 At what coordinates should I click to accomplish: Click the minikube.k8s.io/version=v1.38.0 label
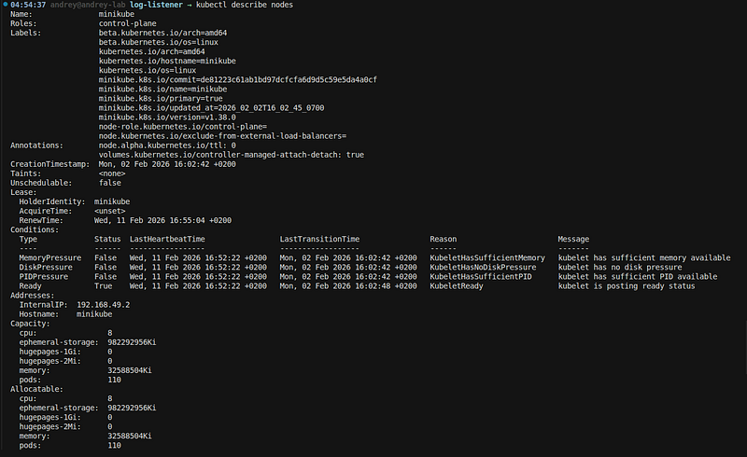pos(167,118)
